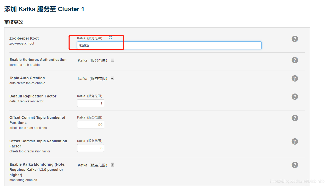The height and width of the screenshot is (186, 327).
Task: Select the monitoring.enabled property name
Action: pyautogui.click(x=23, y=180)
